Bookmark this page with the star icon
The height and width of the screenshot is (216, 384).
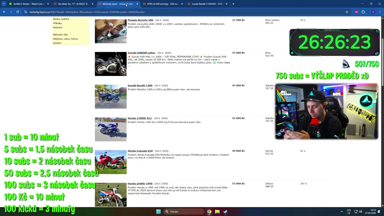point(347,12)
